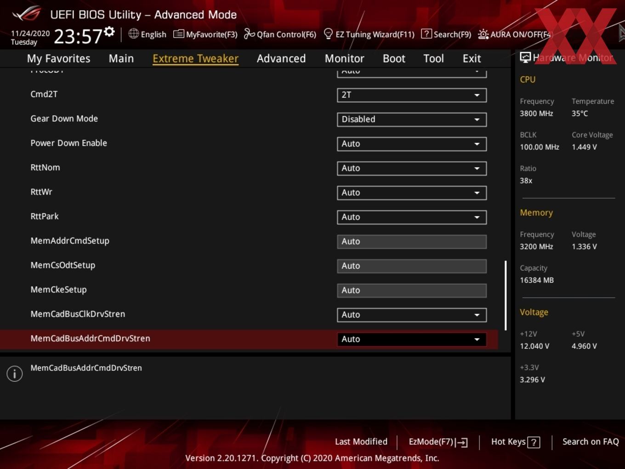Select the RttPark label

click(45, 216)
